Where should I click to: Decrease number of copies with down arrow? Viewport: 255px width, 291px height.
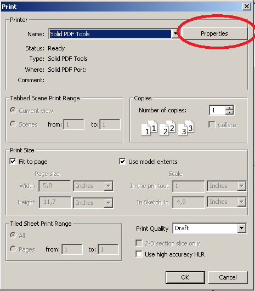(230, 112)
